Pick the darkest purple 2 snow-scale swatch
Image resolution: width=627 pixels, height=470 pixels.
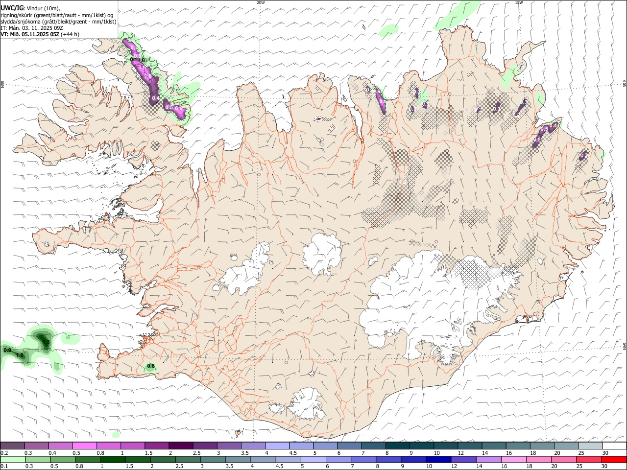coord(180,446)
